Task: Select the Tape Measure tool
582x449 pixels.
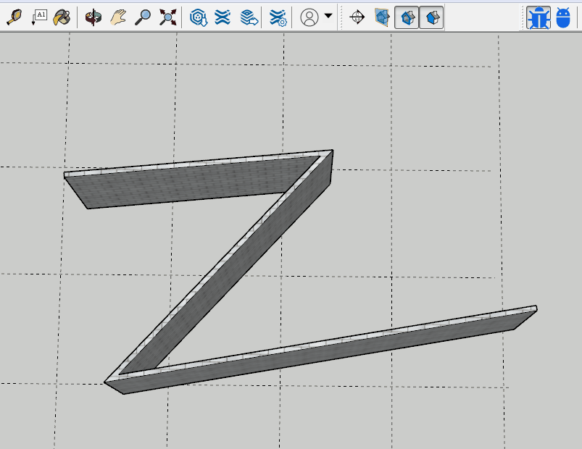Action: tap(14, 17)
